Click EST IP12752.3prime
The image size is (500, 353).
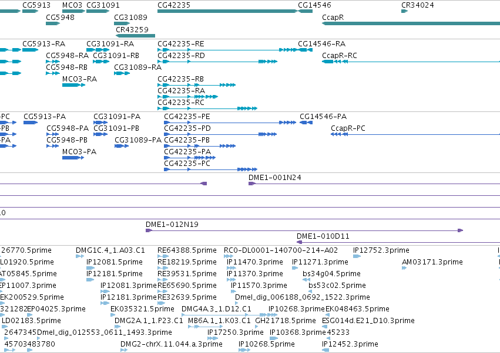tap(357, 256)
